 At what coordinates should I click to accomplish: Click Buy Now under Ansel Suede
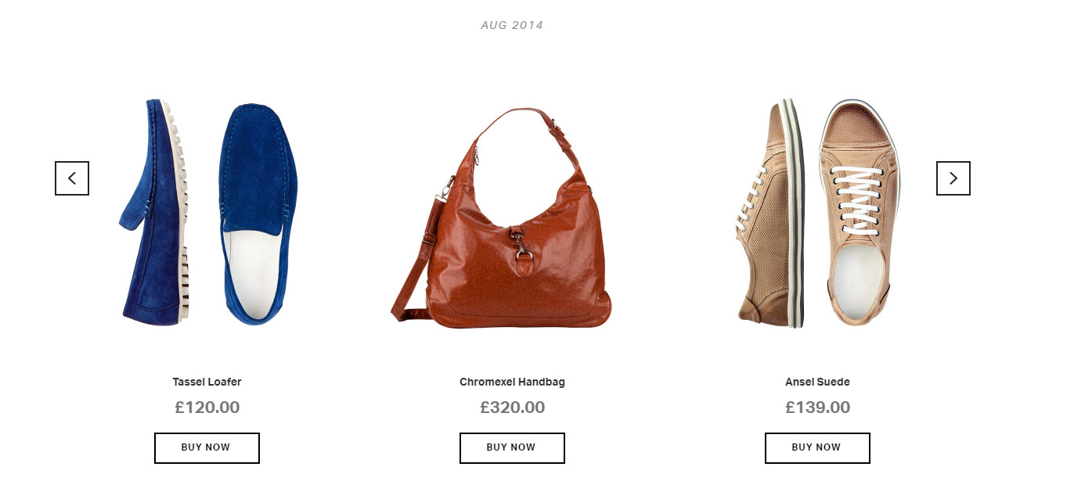click(x=817, y=448)
